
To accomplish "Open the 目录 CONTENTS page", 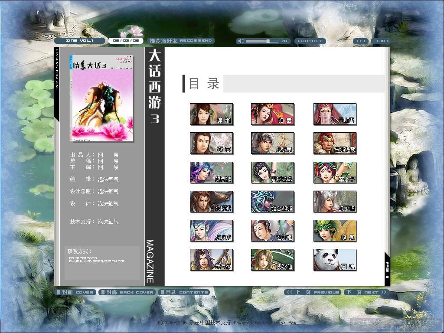I will [183, 292].
